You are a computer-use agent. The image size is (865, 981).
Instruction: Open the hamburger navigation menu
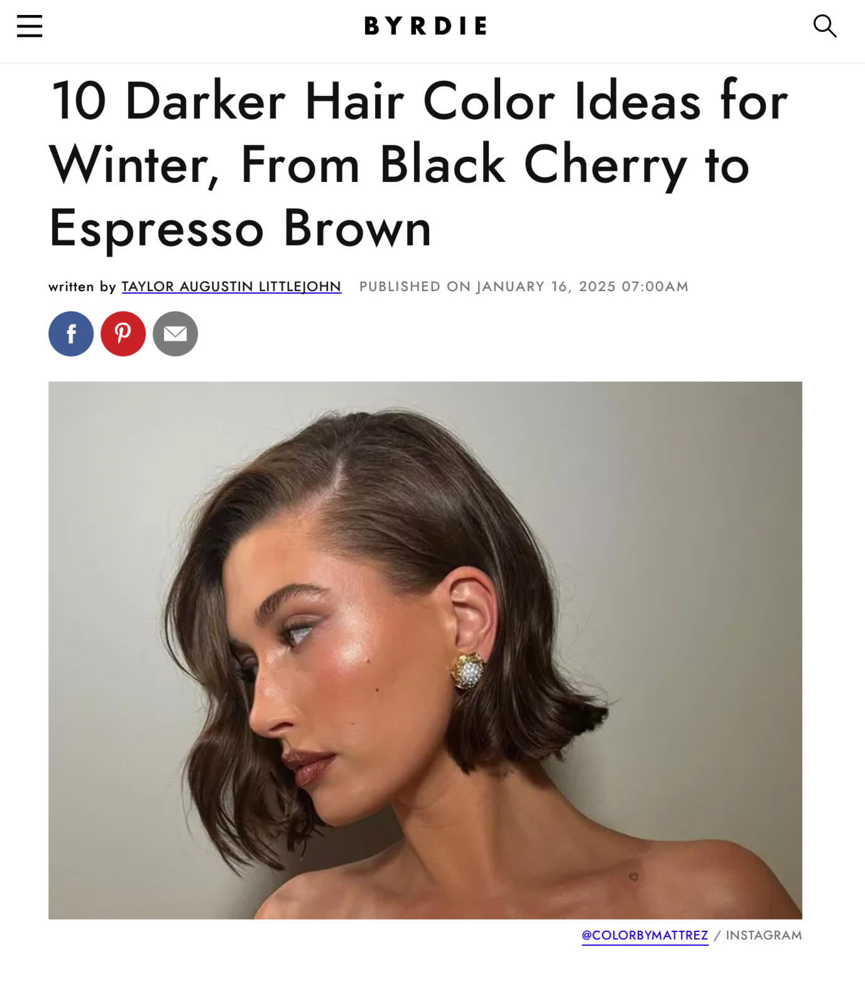[x=30, y=26]
